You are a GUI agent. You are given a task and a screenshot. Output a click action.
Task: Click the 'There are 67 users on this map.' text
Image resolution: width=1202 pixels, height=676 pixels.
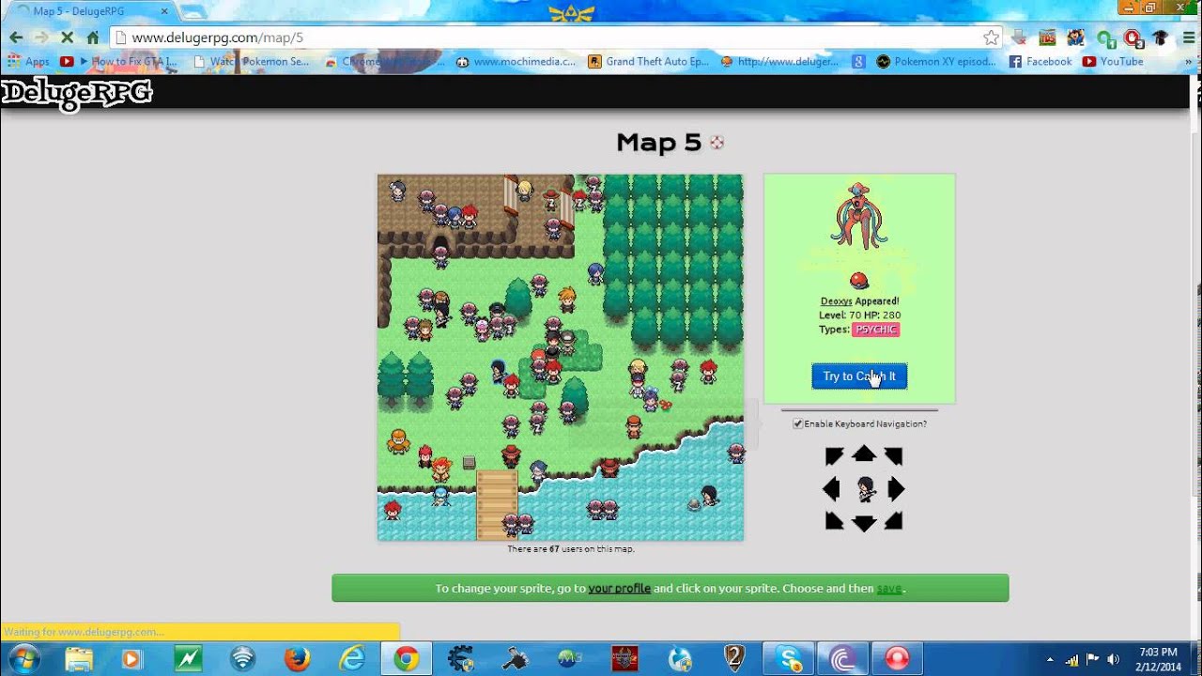click(x=571, y=549)
